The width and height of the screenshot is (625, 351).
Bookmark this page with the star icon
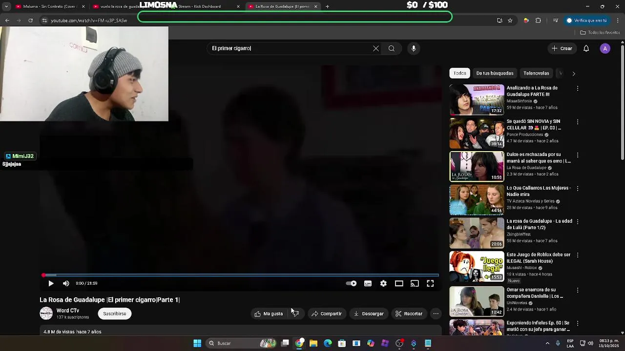coord(510,20)
